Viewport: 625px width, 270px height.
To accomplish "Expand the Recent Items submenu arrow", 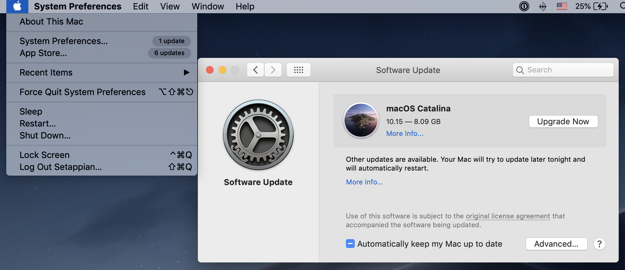I will [186, 73].
